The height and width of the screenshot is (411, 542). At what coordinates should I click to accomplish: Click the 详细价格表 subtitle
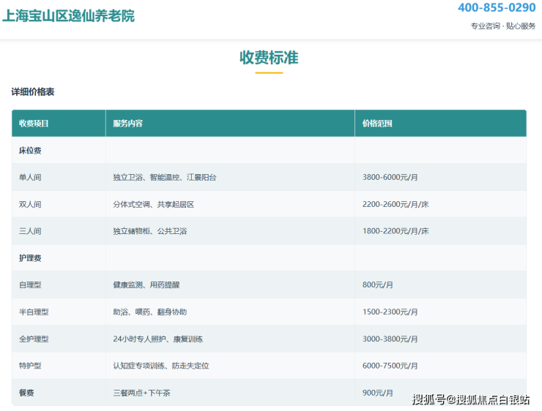pos(32,92)
